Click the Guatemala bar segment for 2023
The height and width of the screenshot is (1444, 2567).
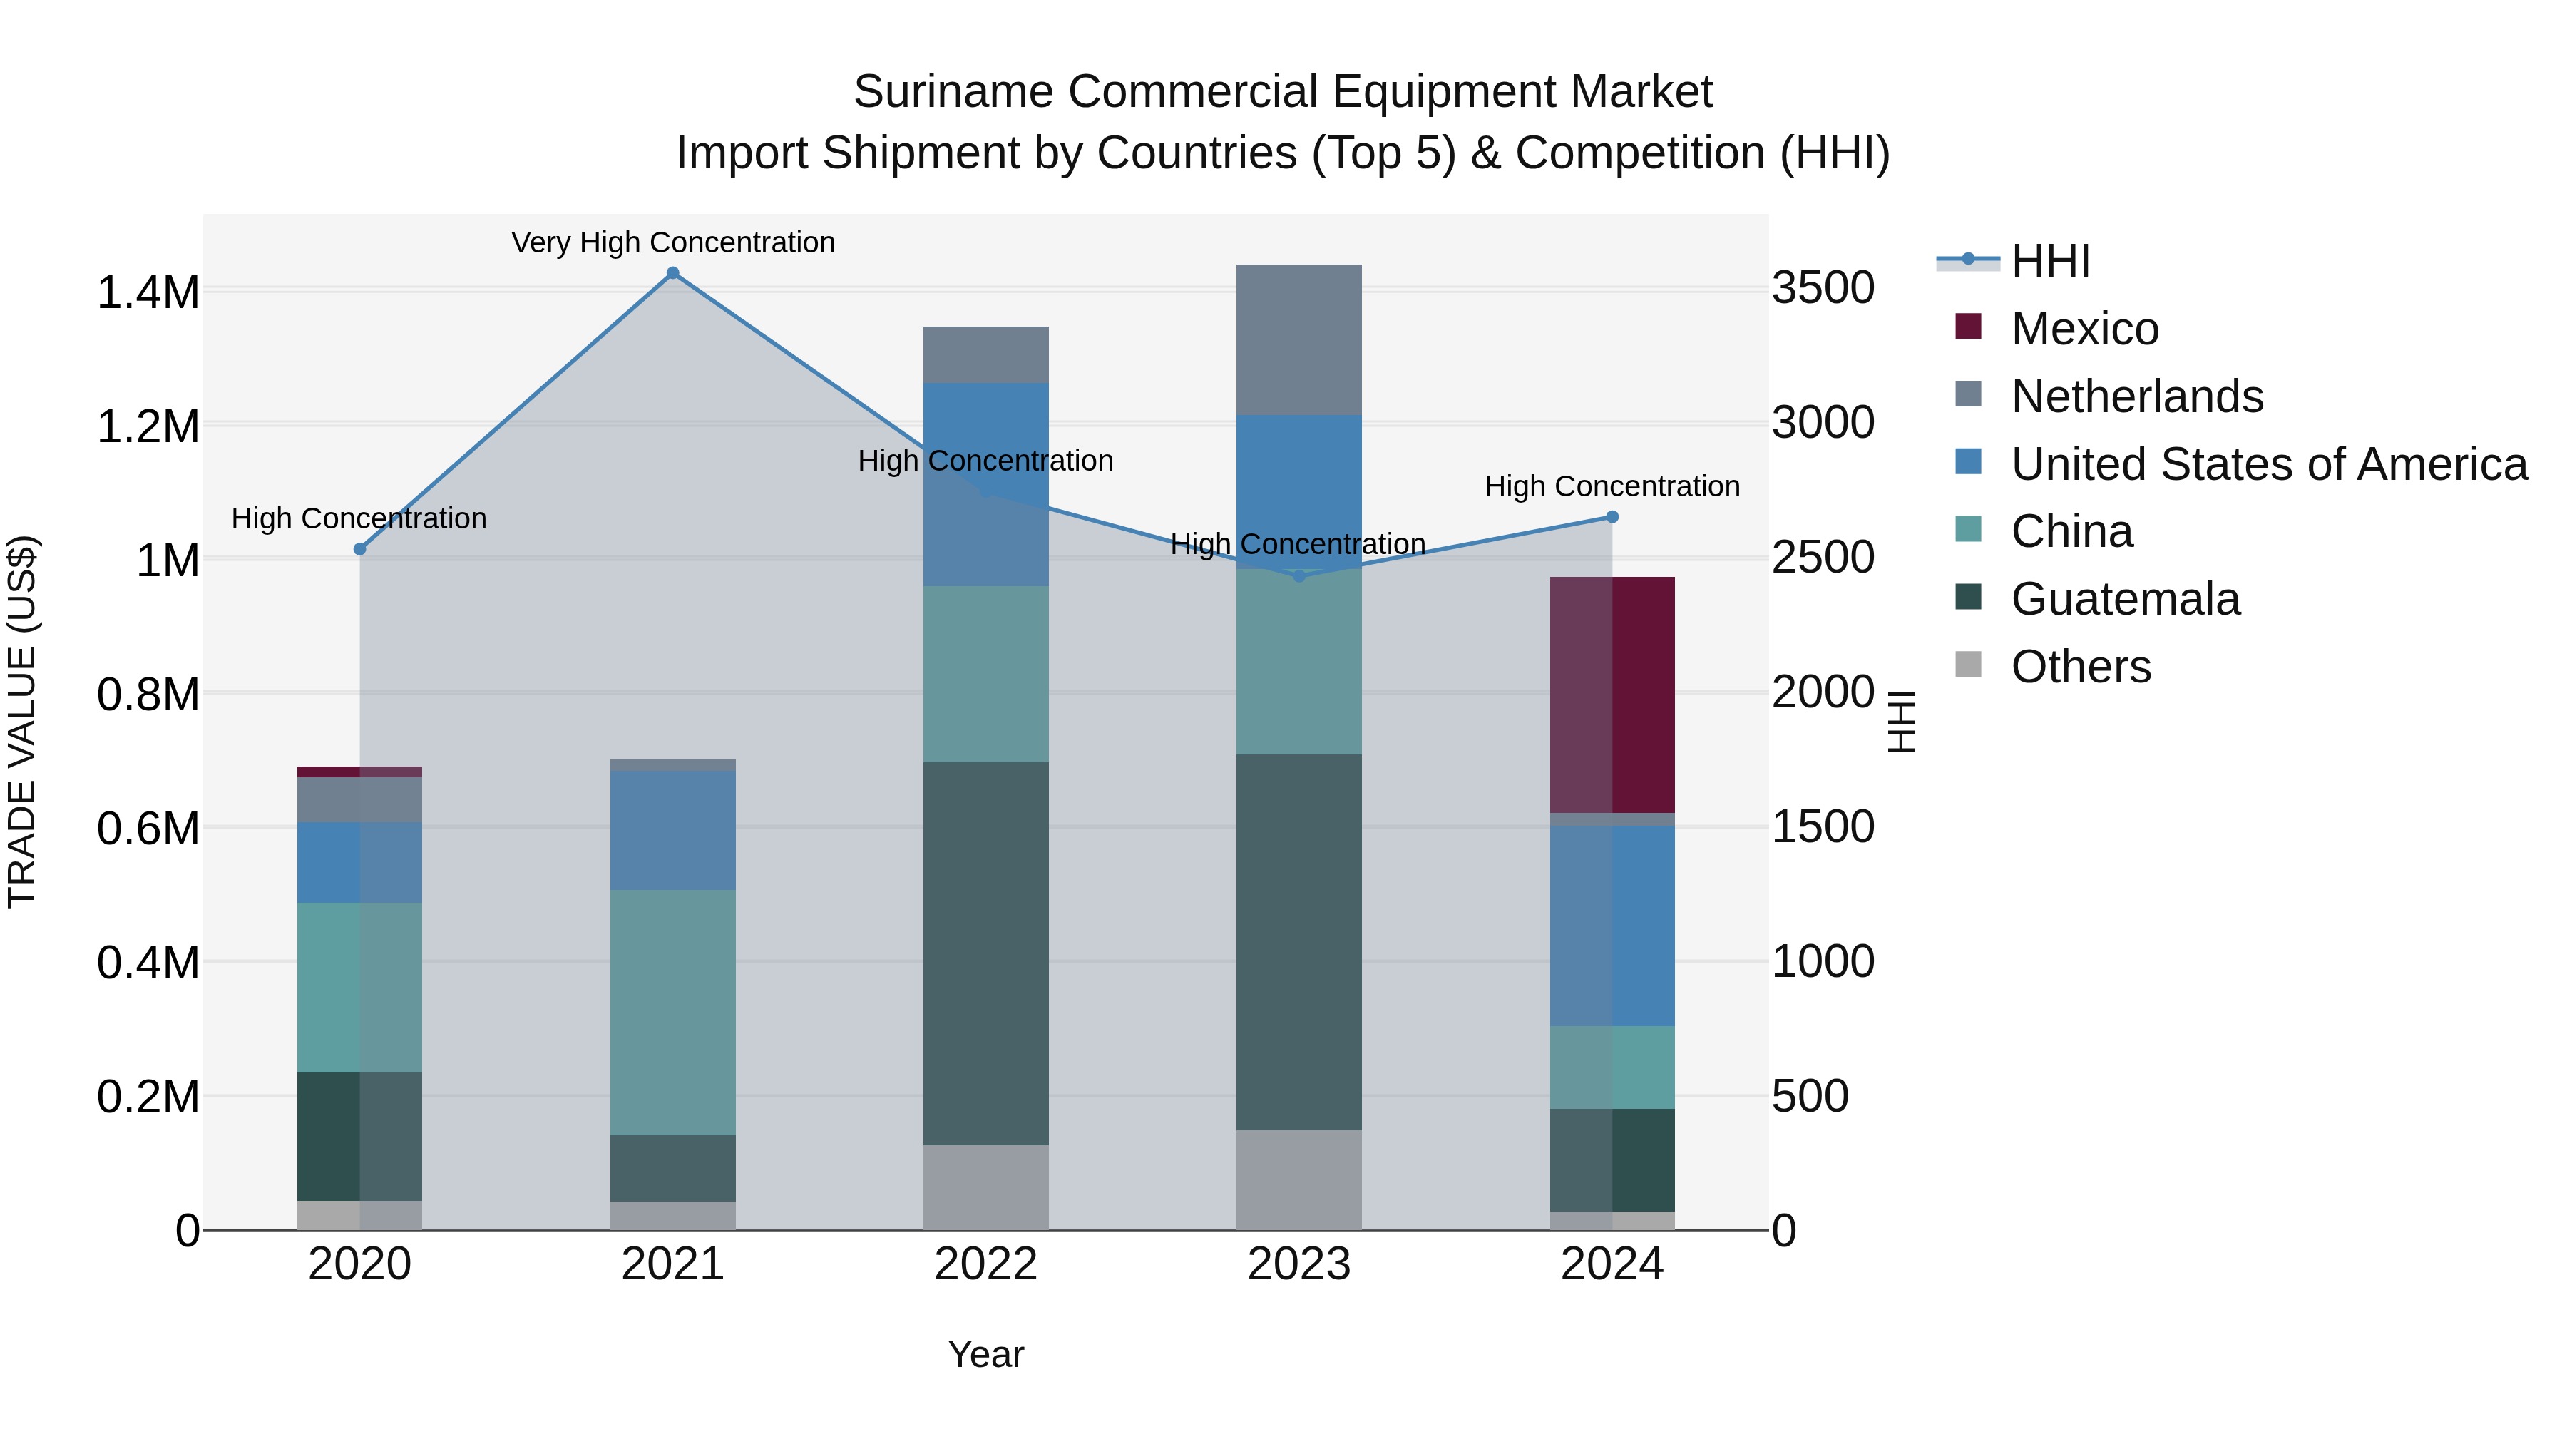[1298, 942]
